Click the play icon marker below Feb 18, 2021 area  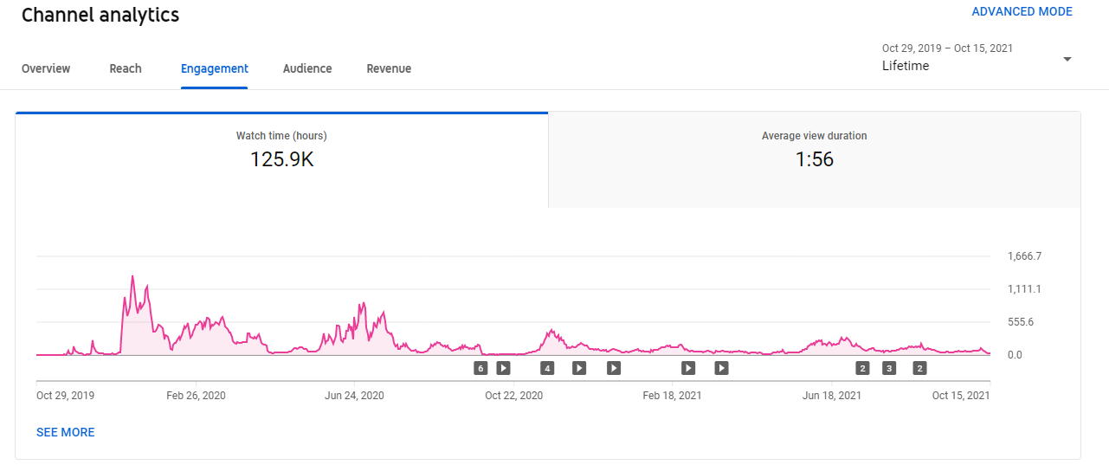tap(688, 368)
